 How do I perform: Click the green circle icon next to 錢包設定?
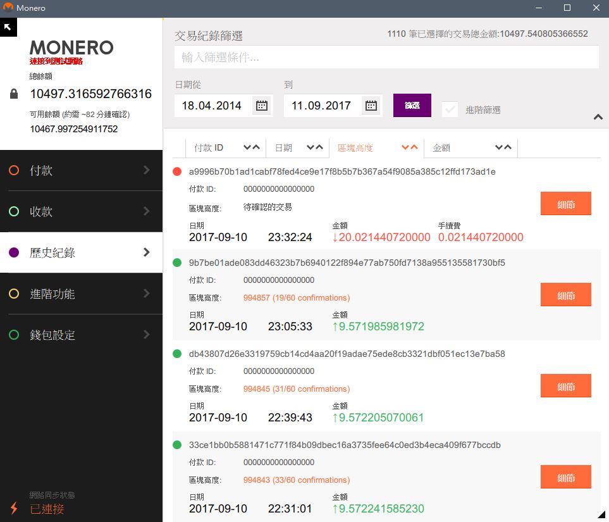tap(14, 335)
